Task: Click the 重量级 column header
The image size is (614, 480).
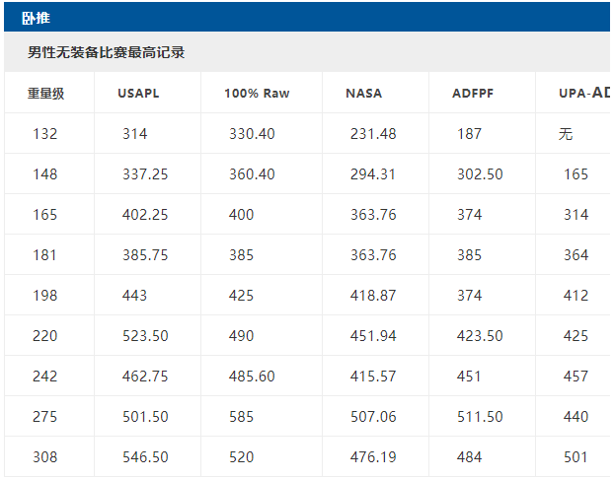Action: click(x=45, y=94)
